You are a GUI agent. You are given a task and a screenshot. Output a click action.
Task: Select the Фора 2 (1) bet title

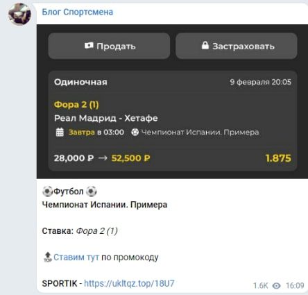pos(76,105)
